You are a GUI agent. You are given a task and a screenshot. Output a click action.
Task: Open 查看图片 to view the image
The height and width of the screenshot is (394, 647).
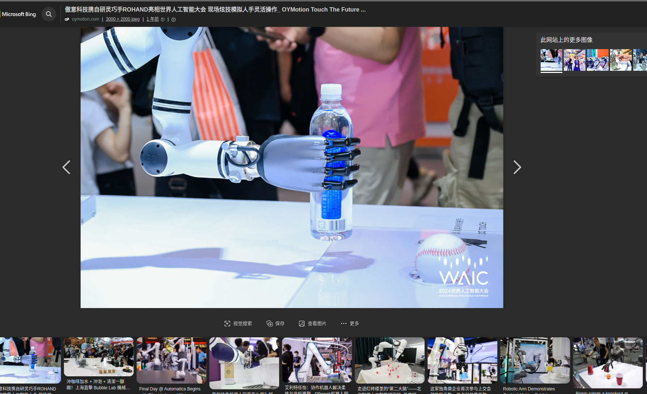click(x=313, y=324)
